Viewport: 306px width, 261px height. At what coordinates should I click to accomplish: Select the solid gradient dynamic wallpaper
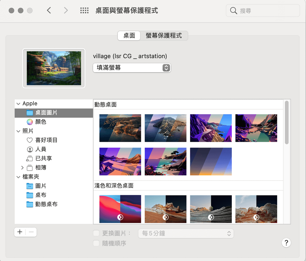pos(211,161)
